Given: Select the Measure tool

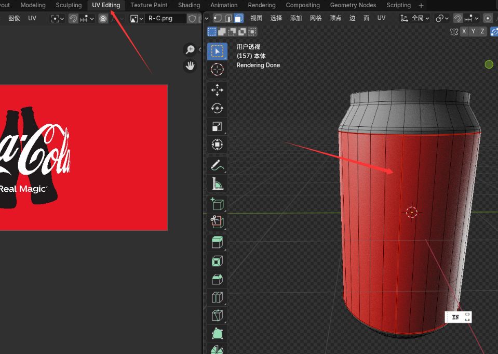Looking at the screenshot, I should 217,183.
